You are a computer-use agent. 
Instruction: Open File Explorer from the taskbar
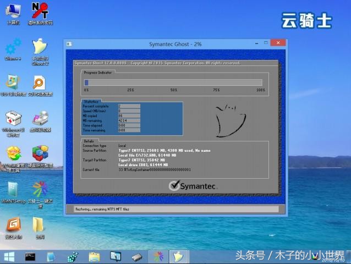click(95, 257)
